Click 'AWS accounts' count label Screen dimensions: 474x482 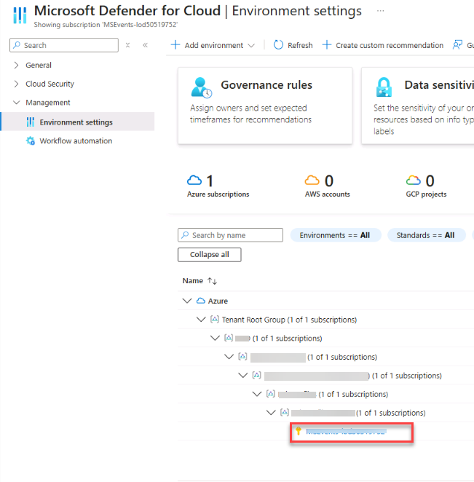tap(327, 194)
